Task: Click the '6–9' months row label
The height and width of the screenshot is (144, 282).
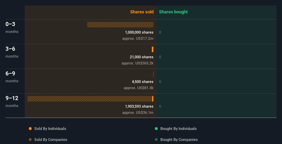Action: click(x=10, y=73)
